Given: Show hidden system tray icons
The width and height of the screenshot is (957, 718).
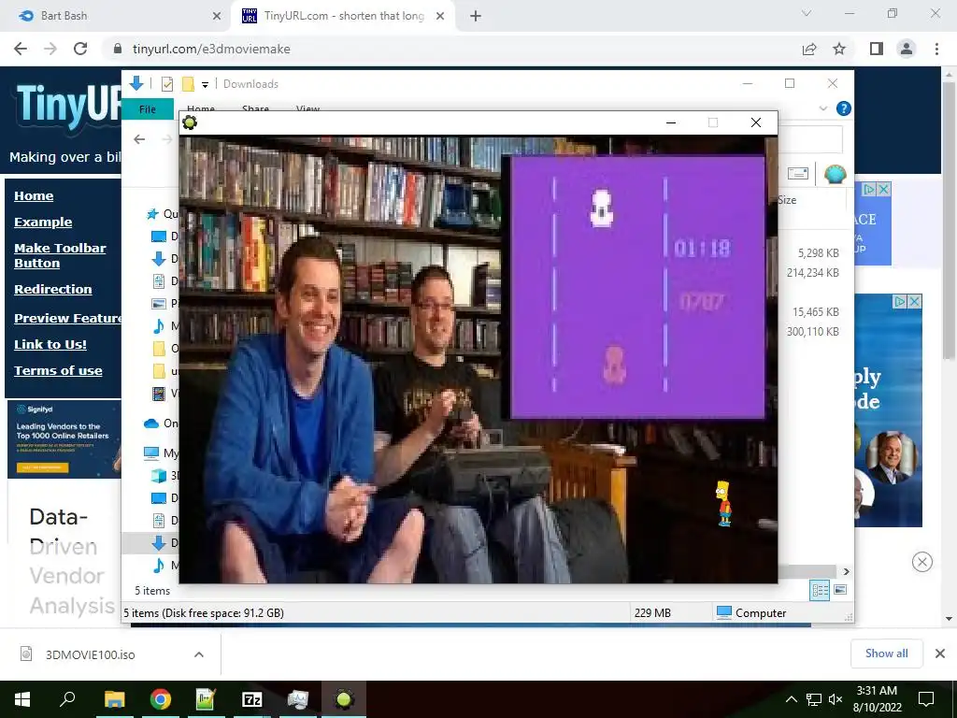Looking at the screenshot, I should pyautogui.click(x=791, y=699).
